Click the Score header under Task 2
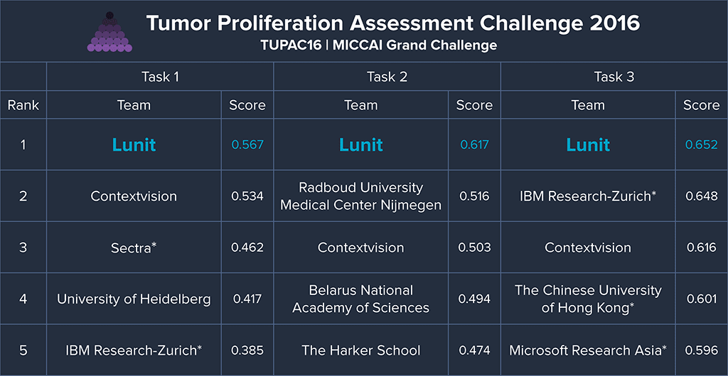Screen dimensions: 728x376 point(474,105)
